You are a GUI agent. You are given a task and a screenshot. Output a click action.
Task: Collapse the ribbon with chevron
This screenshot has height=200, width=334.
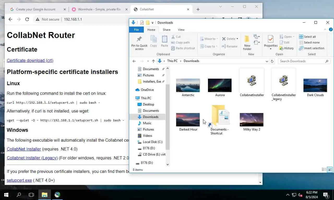pos(325,30)
